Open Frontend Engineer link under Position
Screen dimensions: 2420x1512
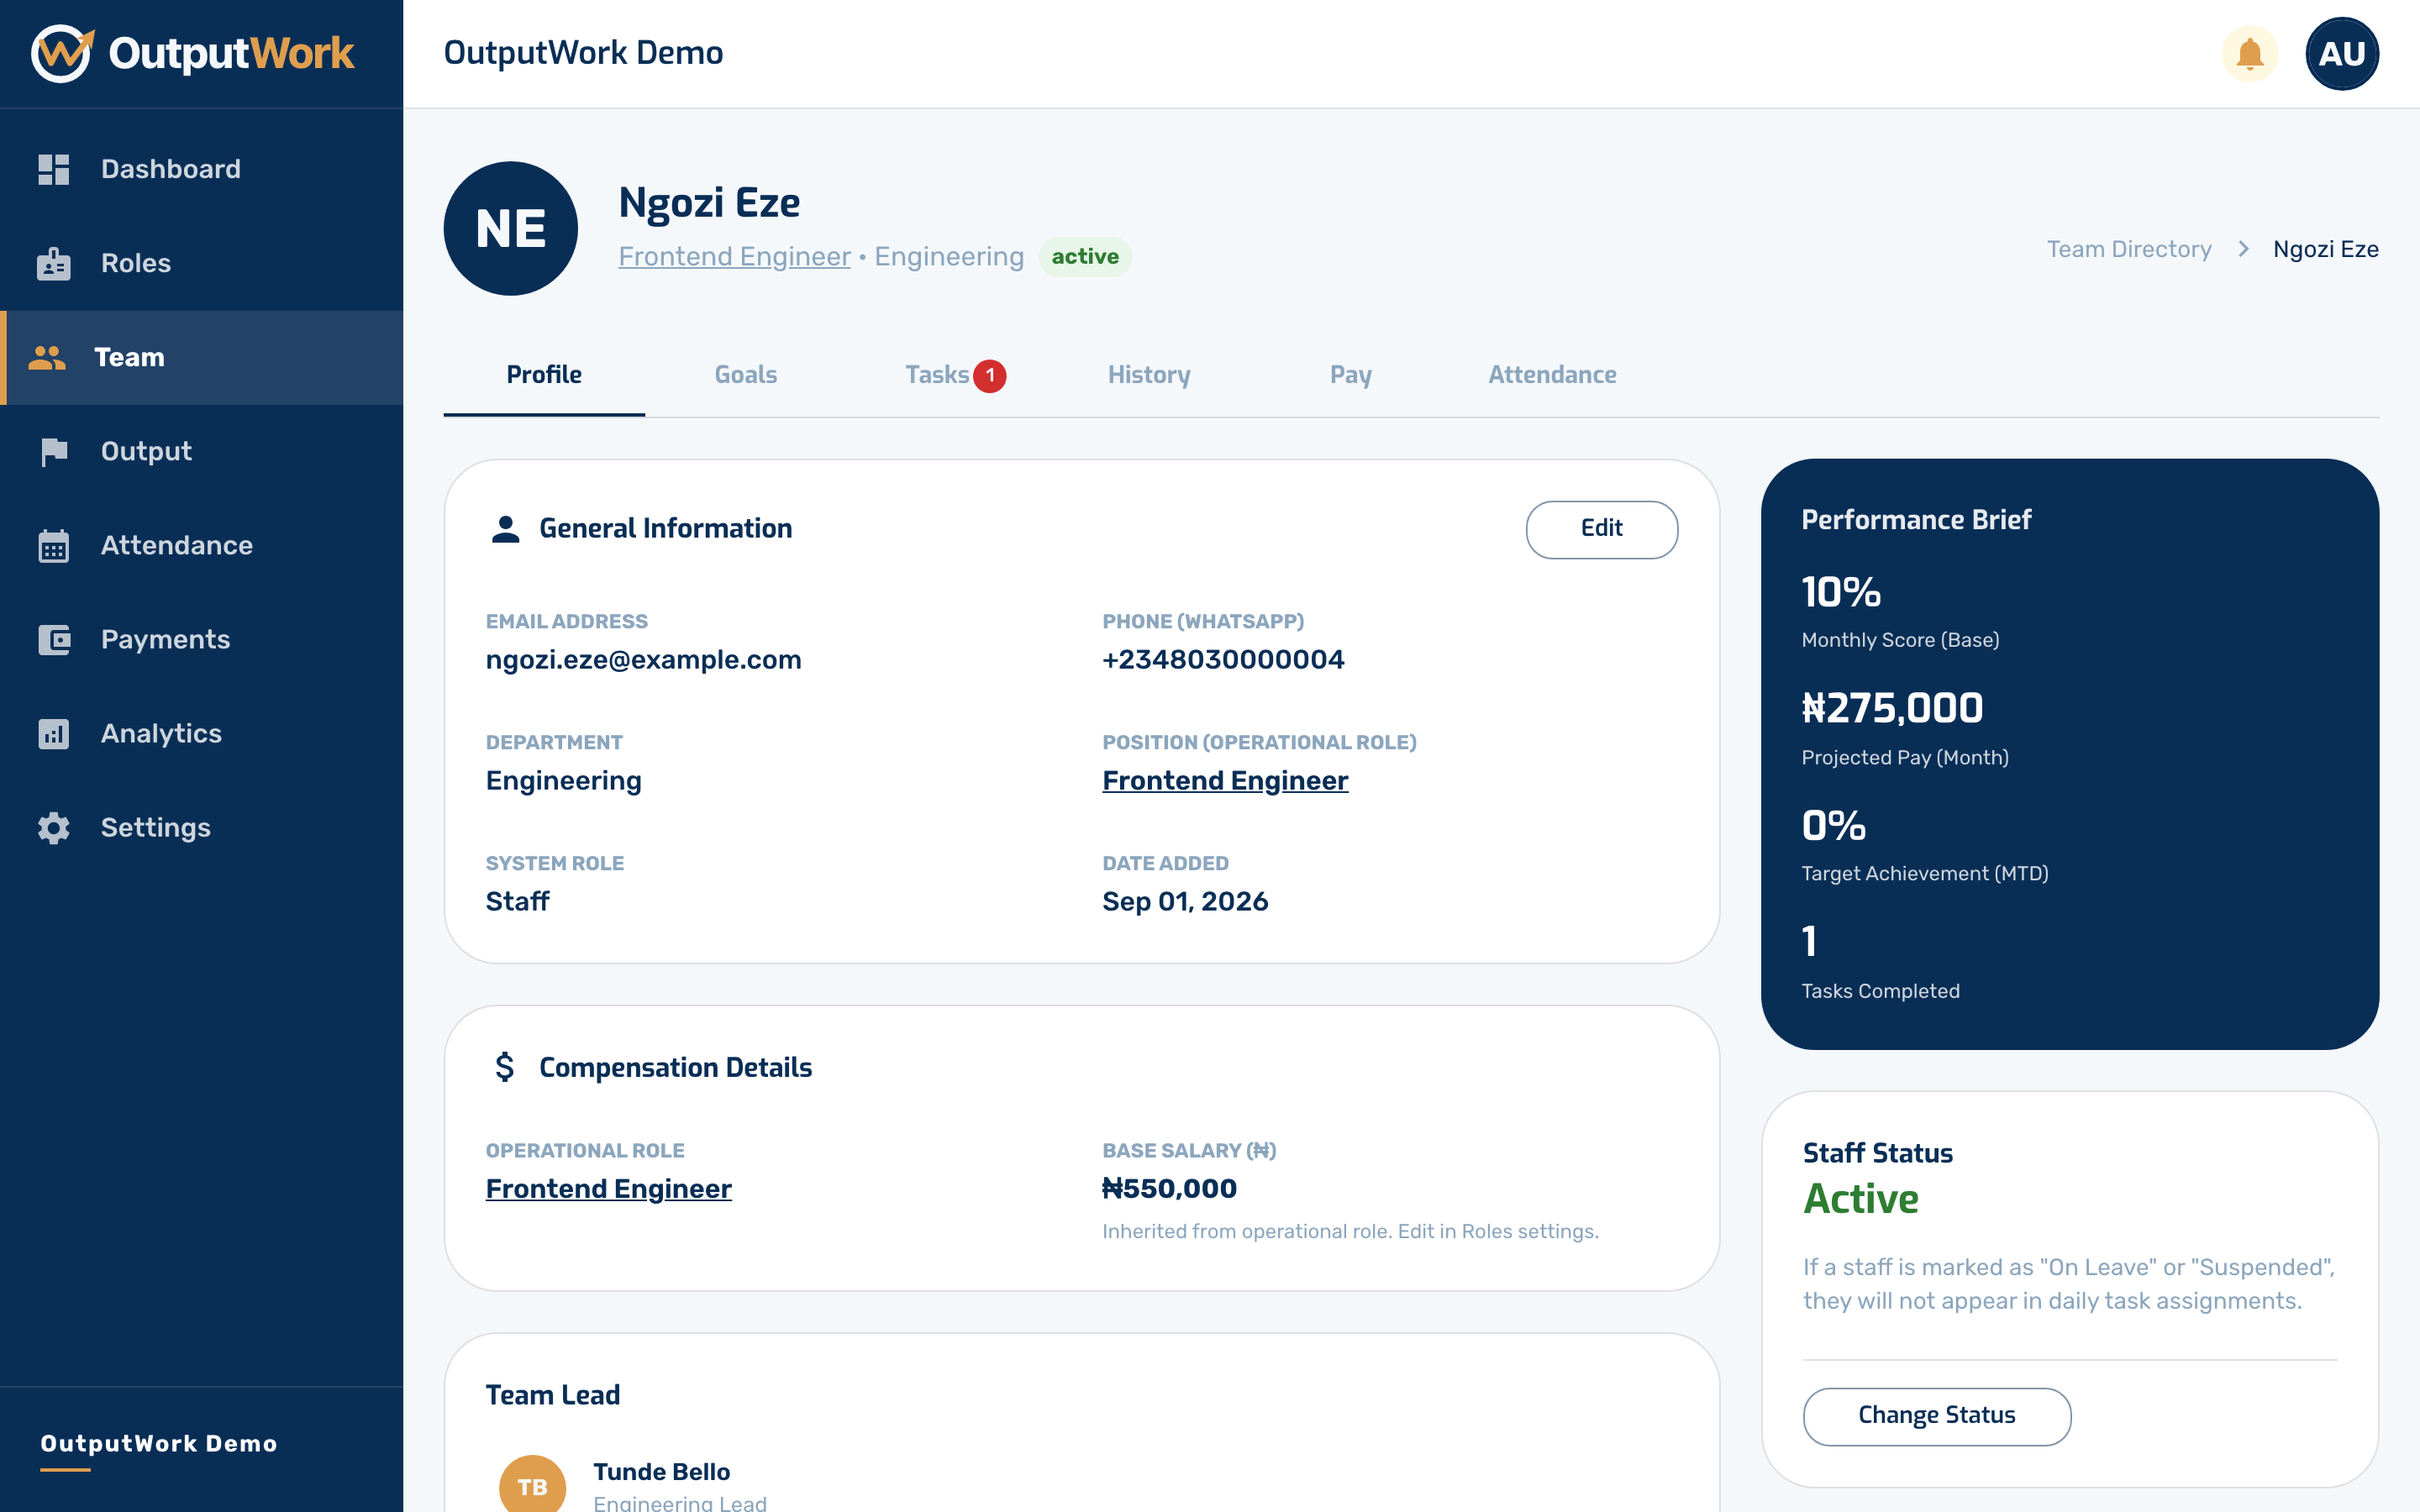tap(1225, 781)
